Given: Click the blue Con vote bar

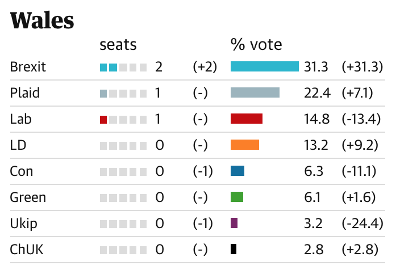Looking at the screenshot, I should point(237,171).
